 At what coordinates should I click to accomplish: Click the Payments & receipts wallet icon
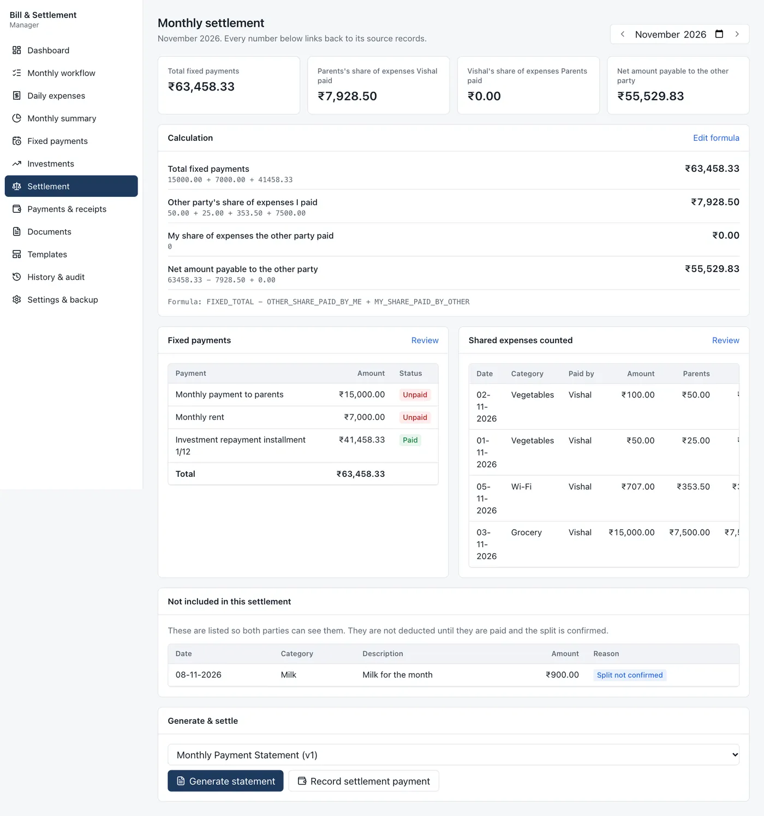pos(17,209)
